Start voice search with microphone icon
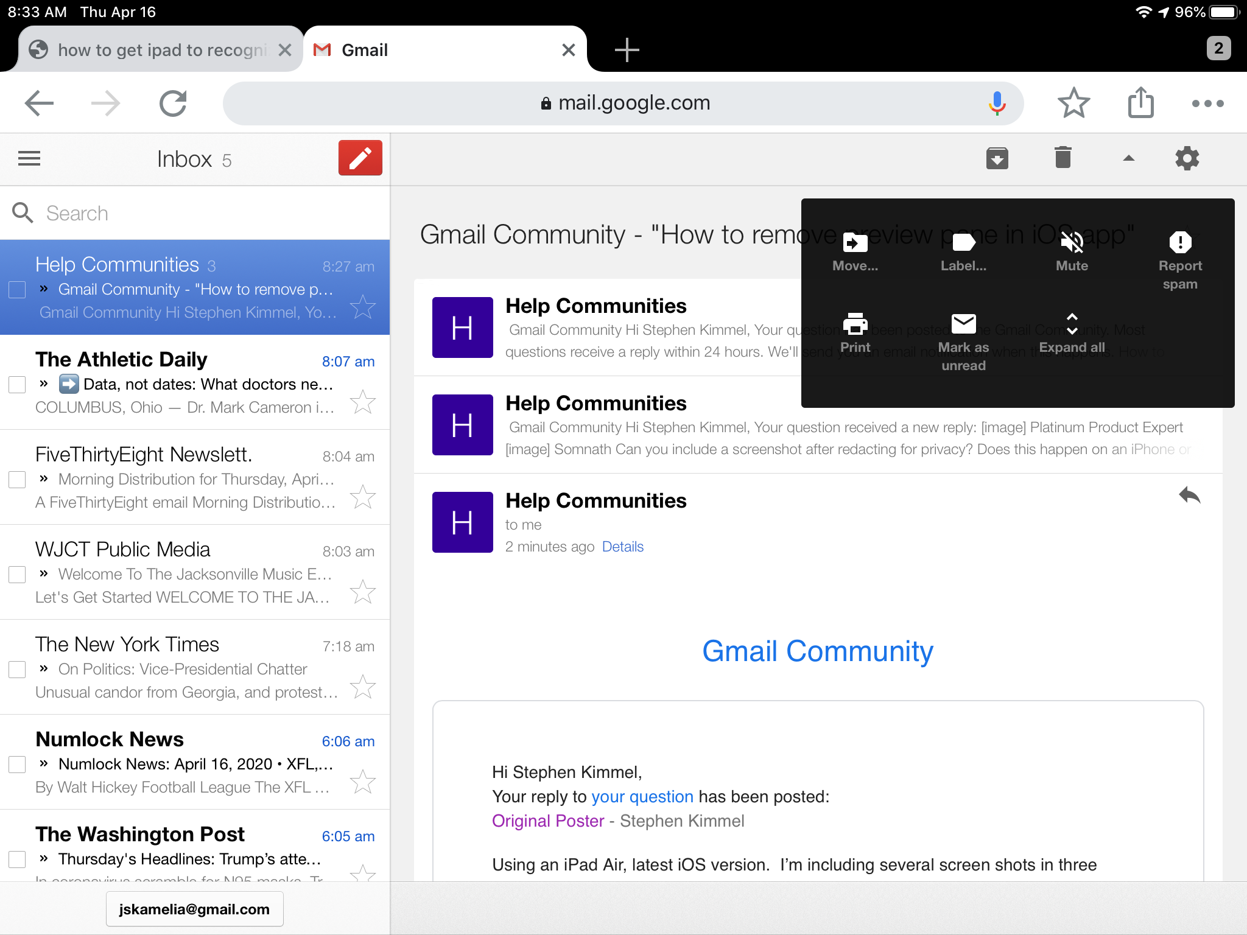This screenshot has width=1247, height=935. (997, 103)
